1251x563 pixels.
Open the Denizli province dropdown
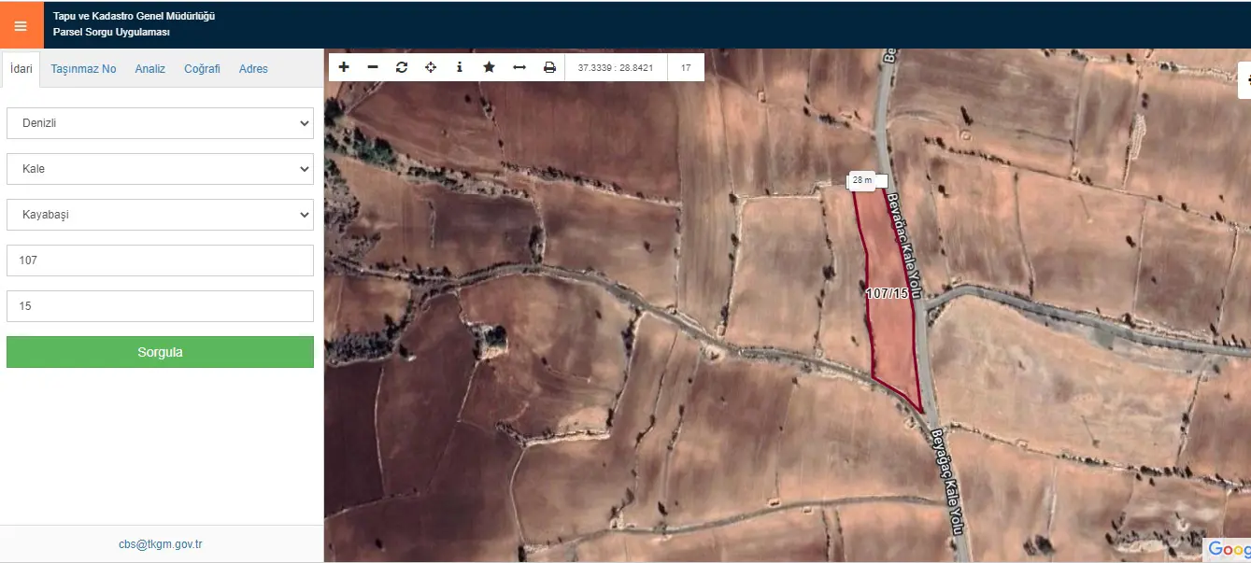(160, 123)
